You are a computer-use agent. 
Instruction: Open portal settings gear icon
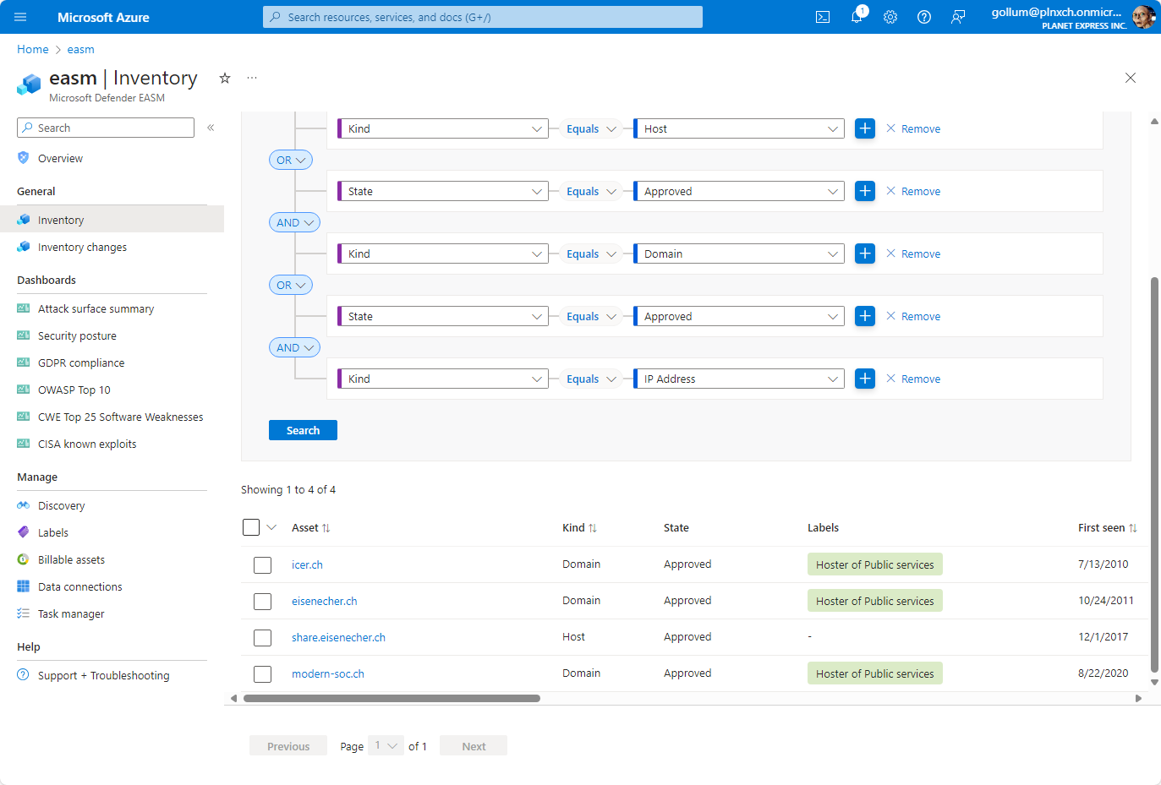[x=890, y=17]
